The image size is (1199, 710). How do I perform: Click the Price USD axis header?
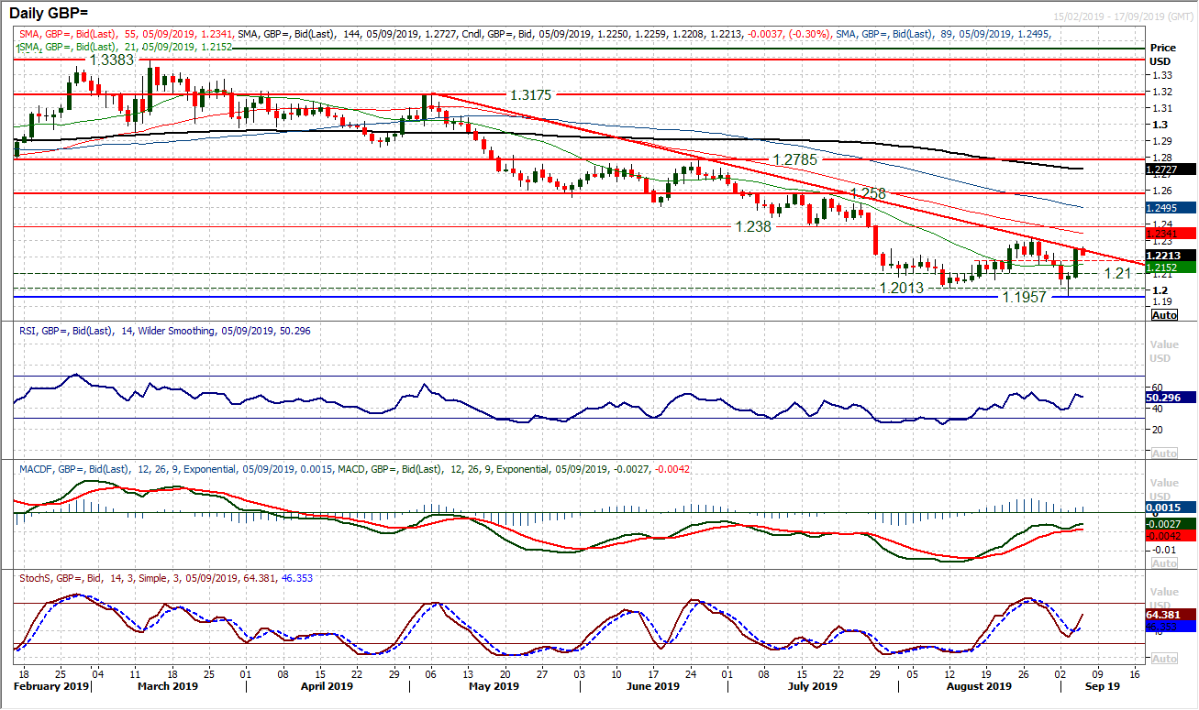(x=1164, y=53)
